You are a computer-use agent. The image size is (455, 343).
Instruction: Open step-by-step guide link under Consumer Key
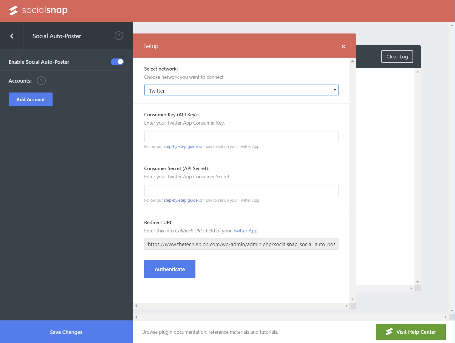(x=181, y=147)
